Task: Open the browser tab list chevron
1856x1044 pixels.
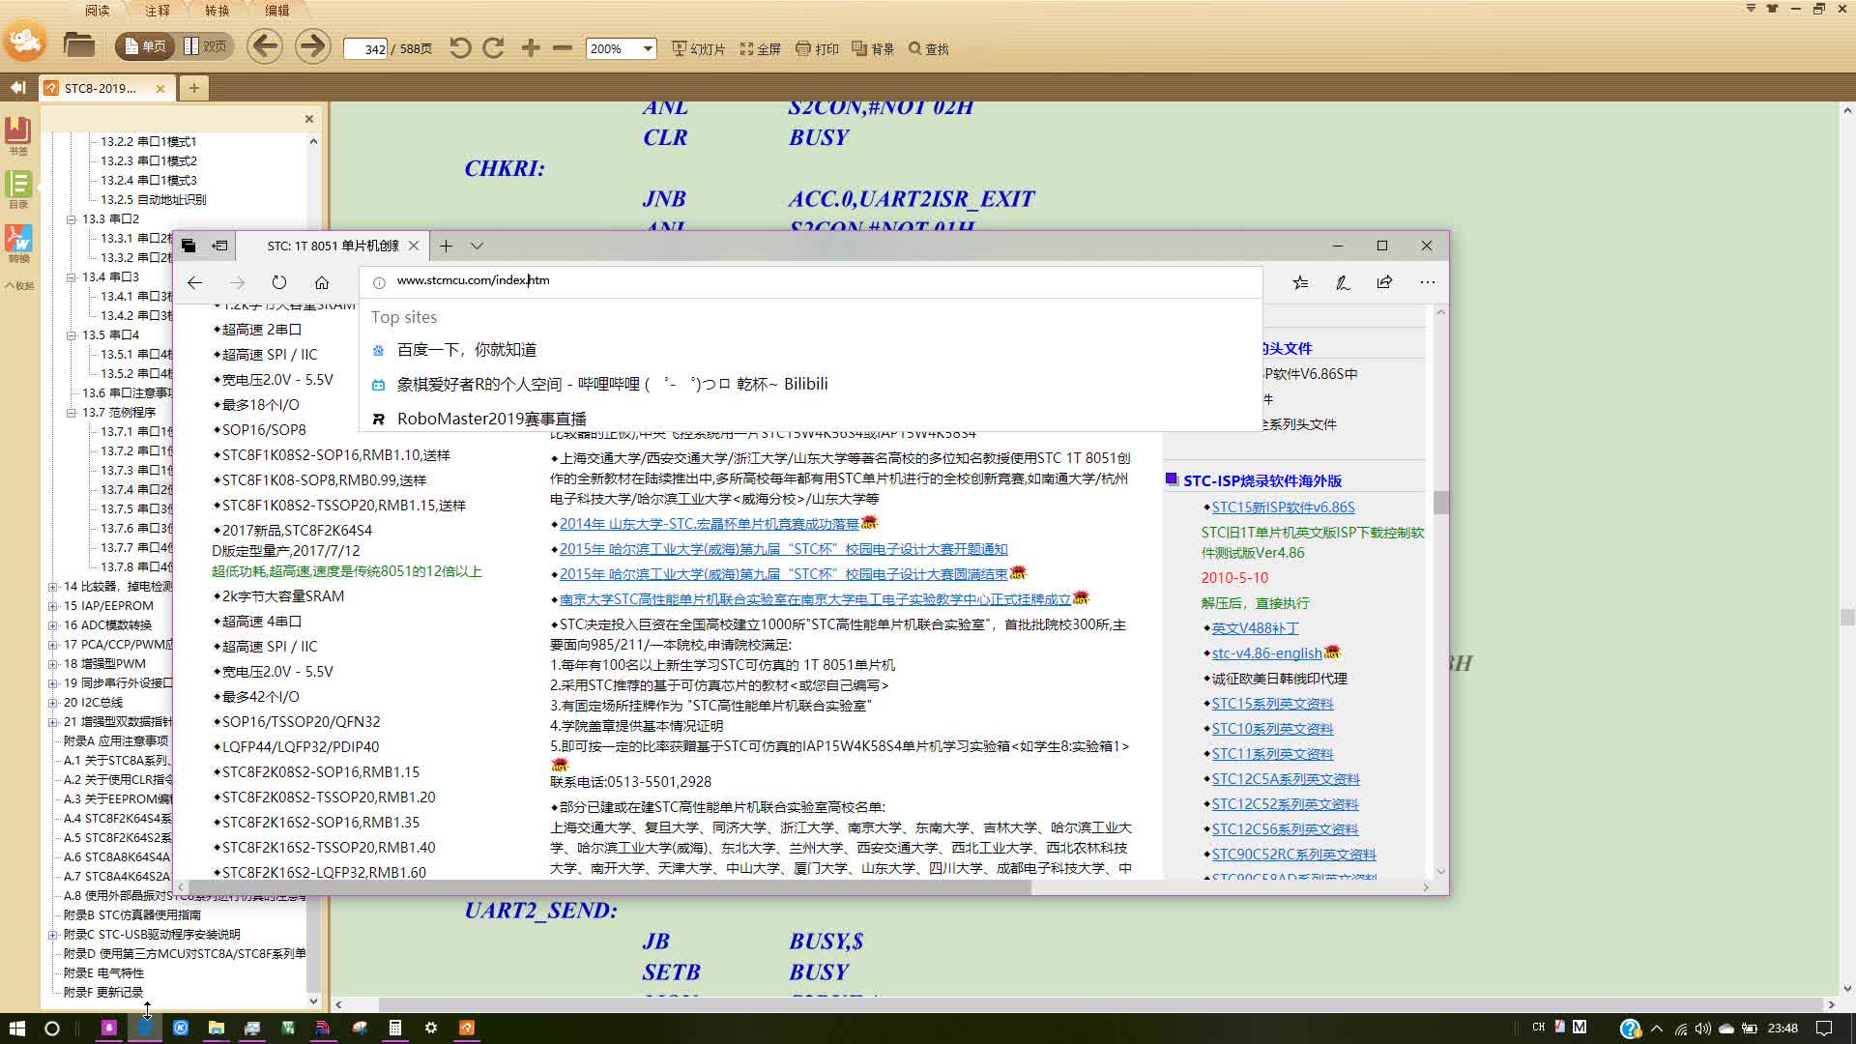Action: [x=477, y=246]
